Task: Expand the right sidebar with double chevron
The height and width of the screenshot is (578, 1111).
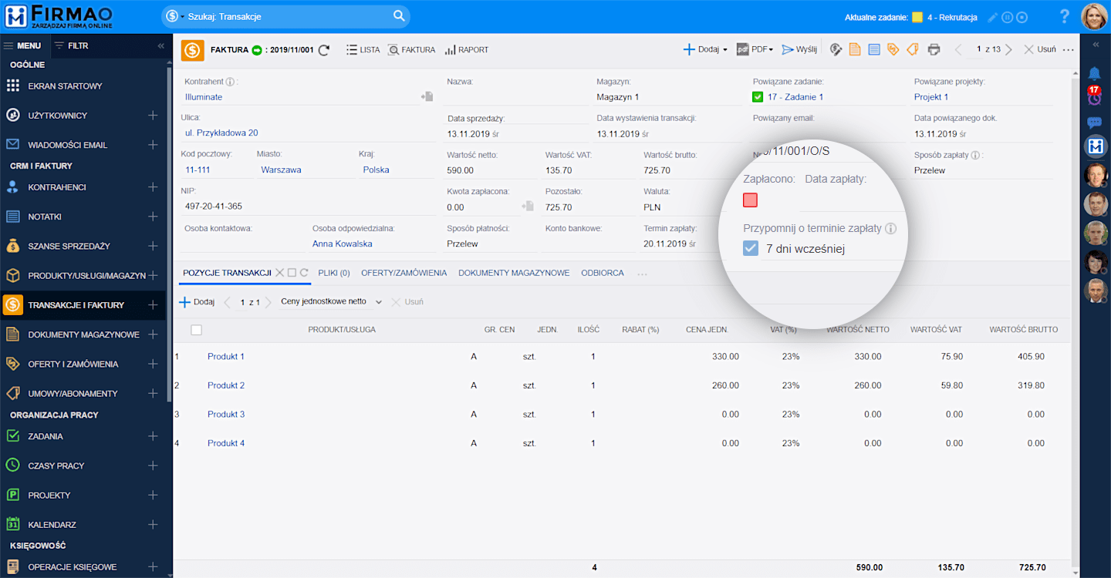Action: click(1096, 45)
